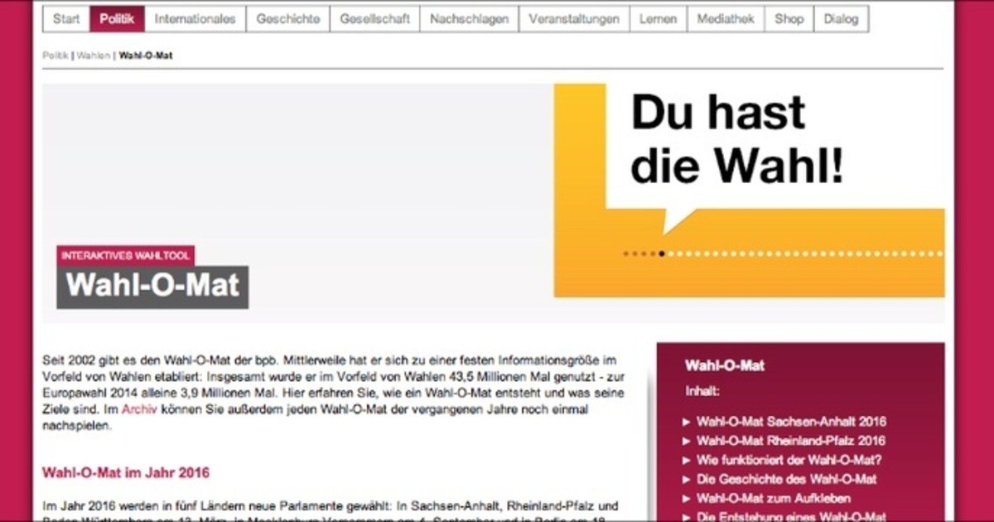Open the Nachschlagen tab
This screenshot has width=994, height=522.
(x=469, y=19)
